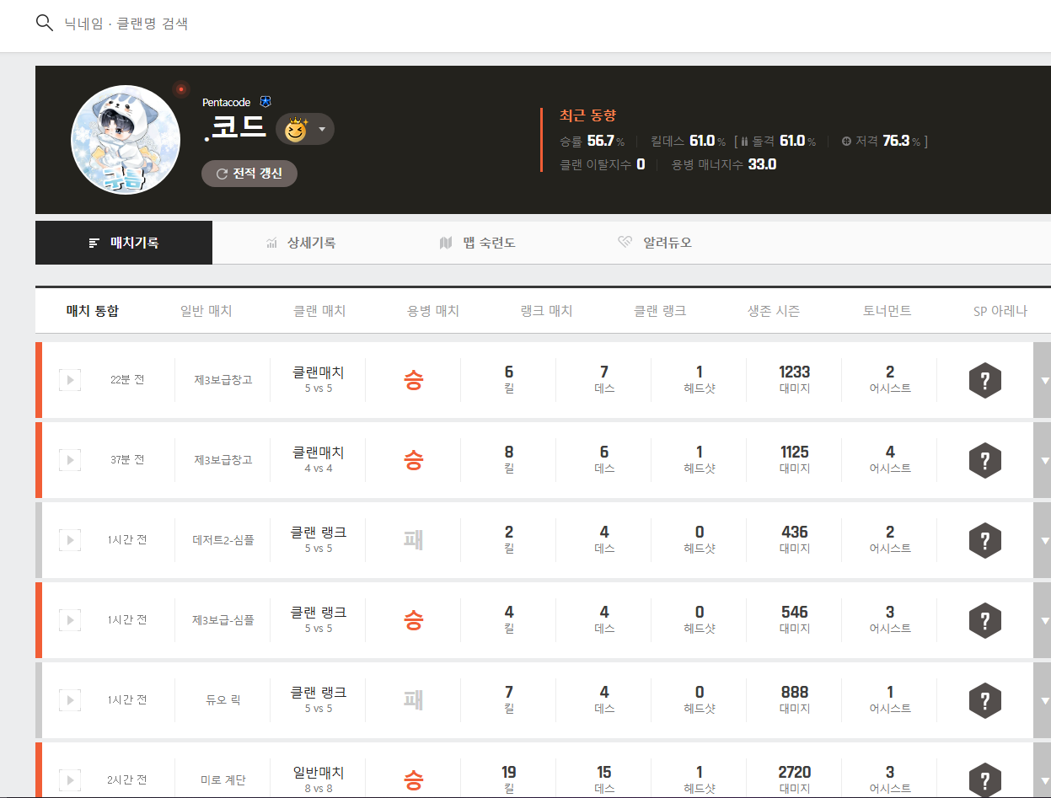Screen dimensions: 1051x798
Task: Click the search magnifier icon
Action: click(x=45, y=23)
